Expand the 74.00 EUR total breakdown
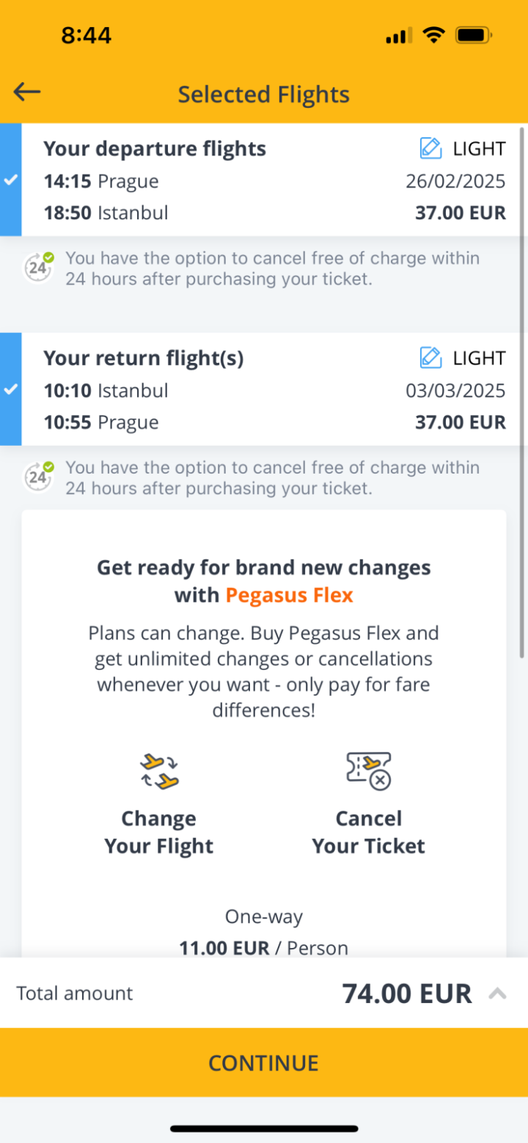 tap(407, 993)
